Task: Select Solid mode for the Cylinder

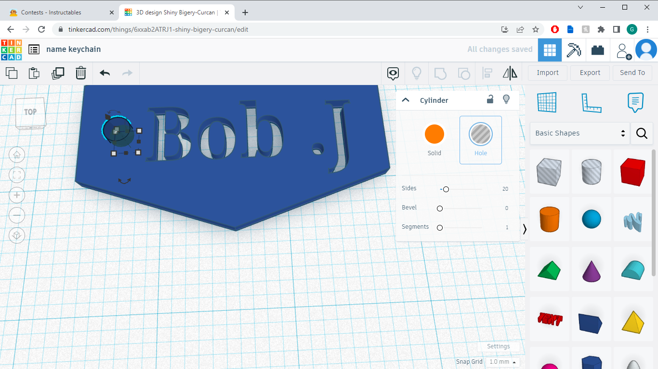Action: pos(434,134)
